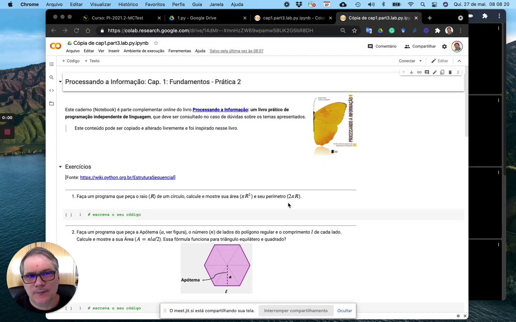The width and height of the screenshot is (516, 322).
Task: Open Chrome profile avatar in toolbar
Action: (x=449, y=30)
